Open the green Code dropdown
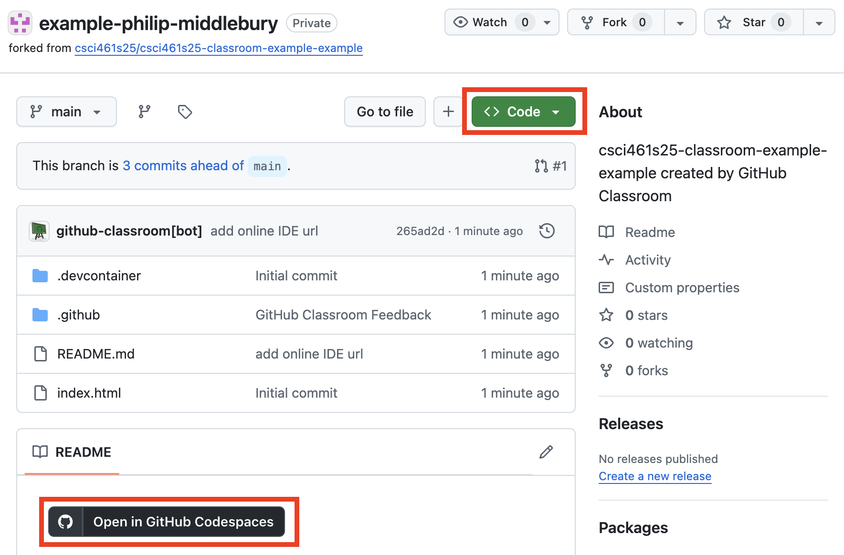Viewport: 844px width, 555px height. tap(523, 112)
